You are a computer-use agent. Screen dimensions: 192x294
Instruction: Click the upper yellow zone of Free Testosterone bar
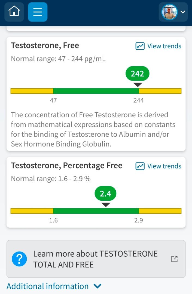160,91
